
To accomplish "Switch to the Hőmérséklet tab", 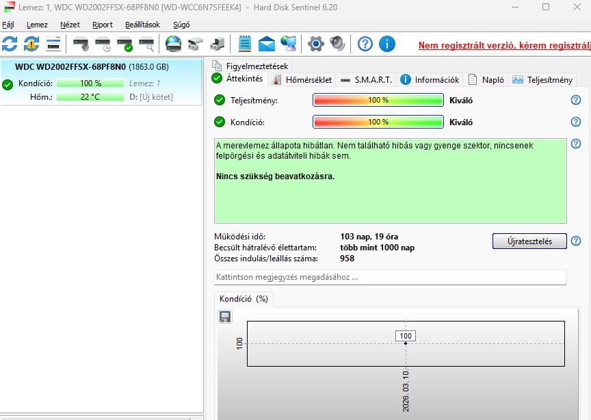I will [x=302, y=79].
